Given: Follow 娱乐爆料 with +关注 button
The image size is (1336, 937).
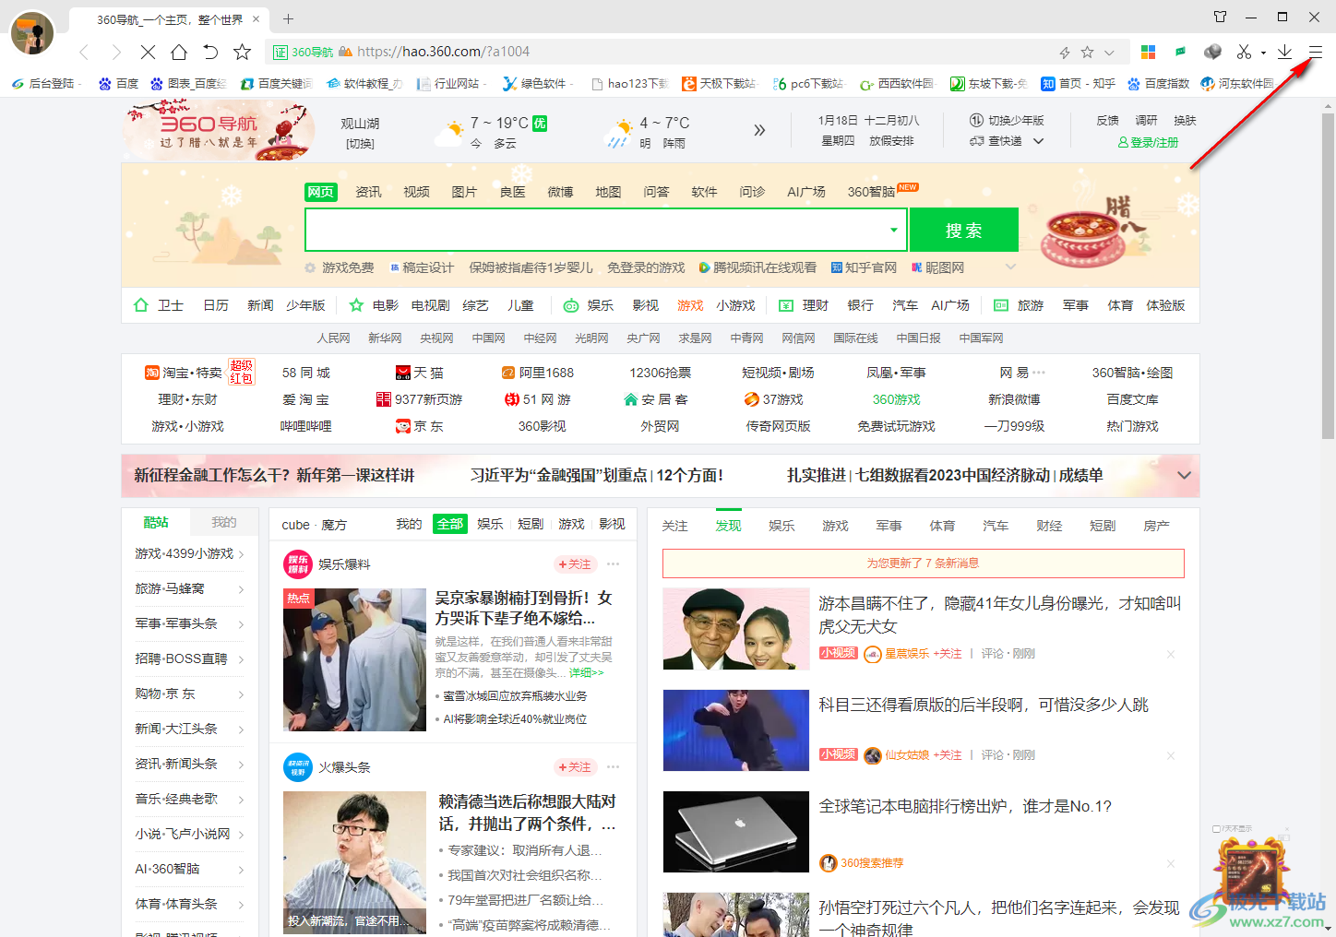Looking at the screenshot, I should pos(576,564).
